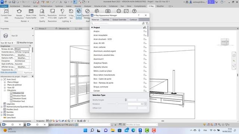
Task: Select Béton, coulé sur place material
Action: click(103, 71)
